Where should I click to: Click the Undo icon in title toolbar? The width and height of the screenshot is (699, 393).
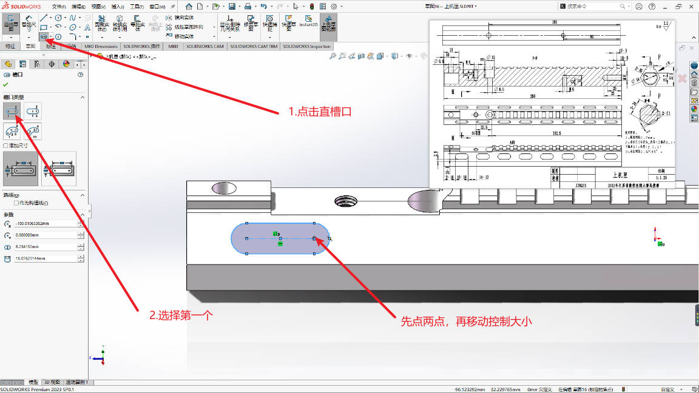coord(263,6)
